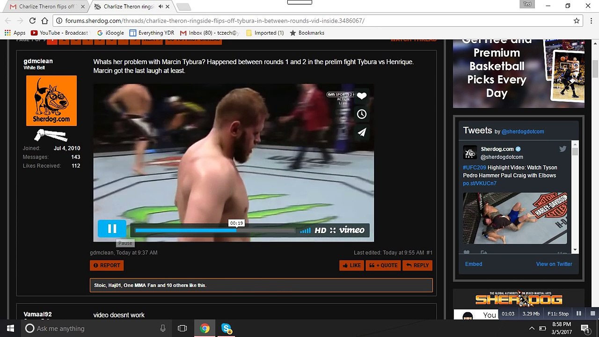The width and height of the screenshot is (599, 337).
Task: Reply to the first post
Action: [x=417, y=265]
